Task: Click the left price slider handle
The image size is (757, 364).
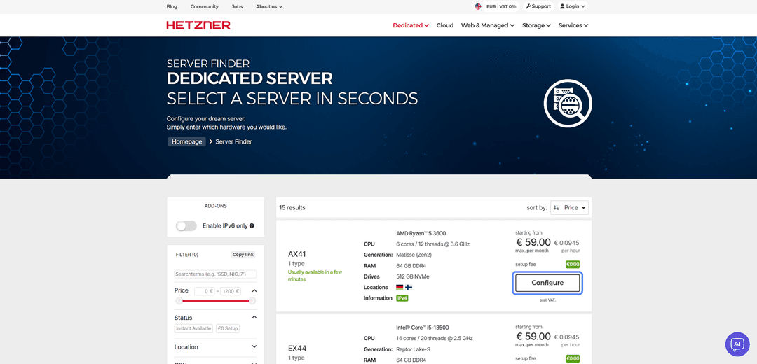Action: [179, 301]
